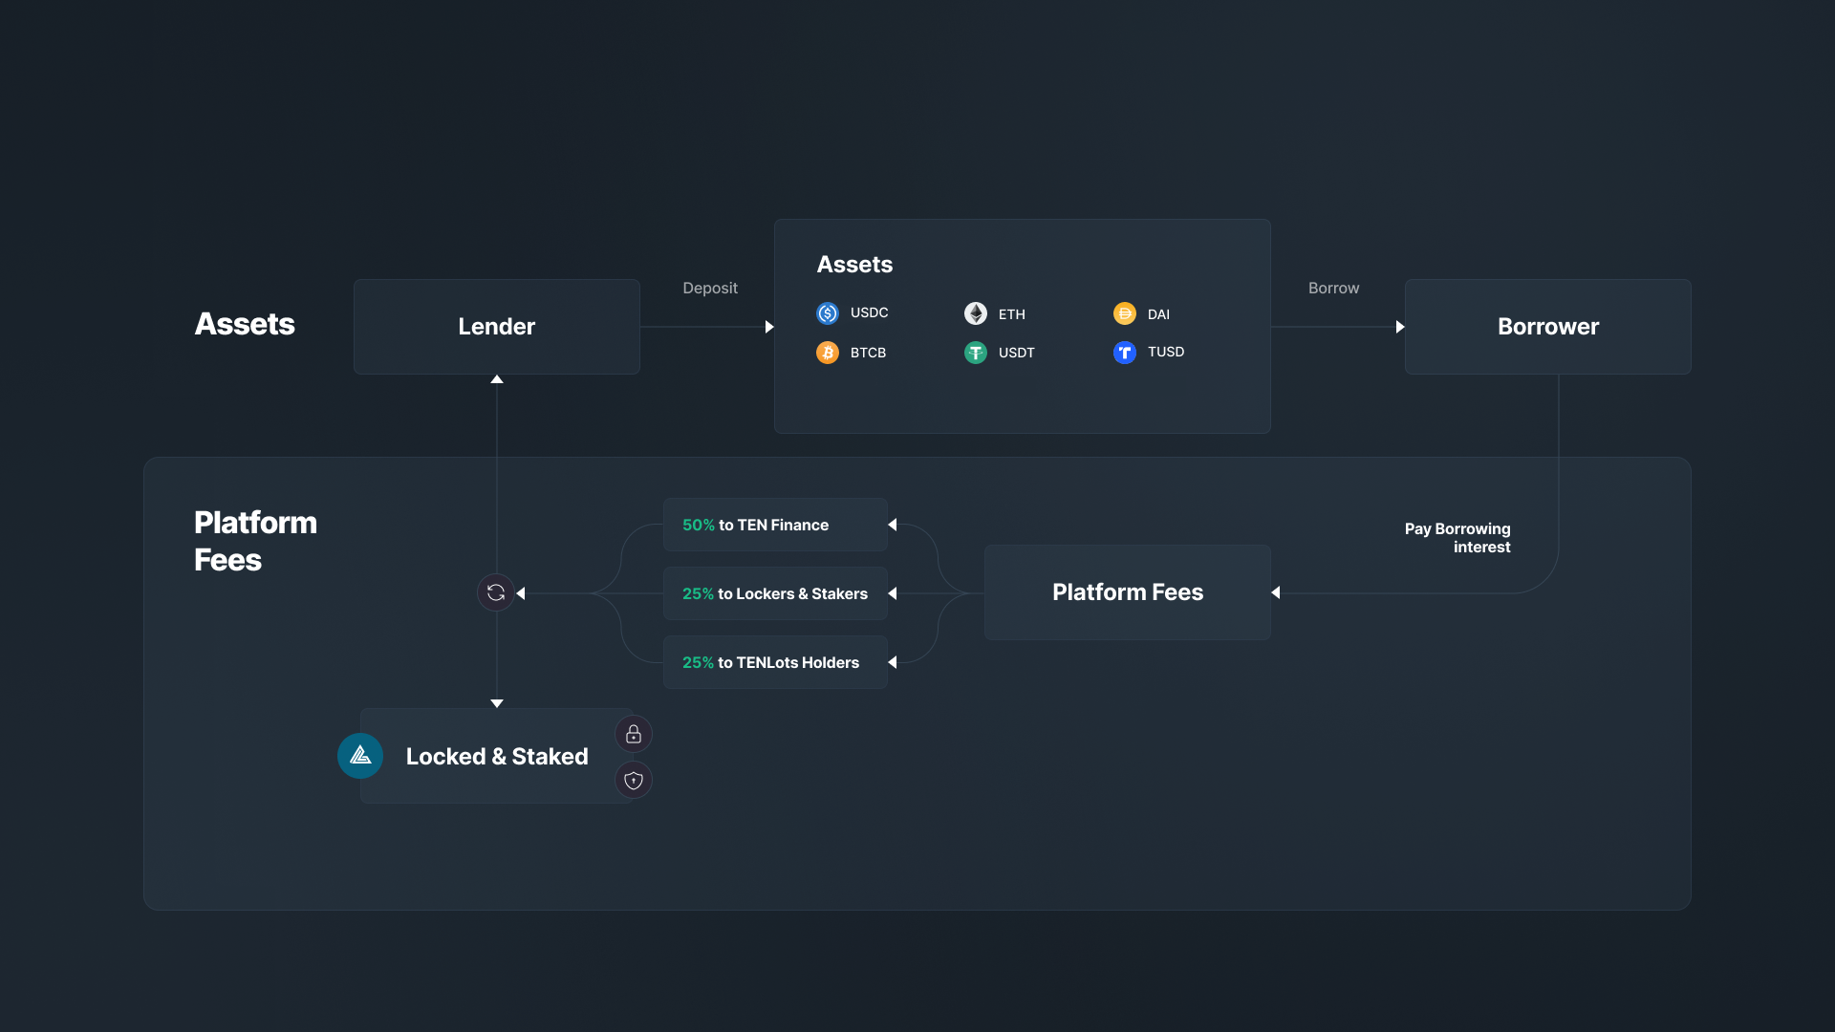This screenshot has width=1835, height=1032.
Task: Click the Locked & Staked box
Action: 497,756
